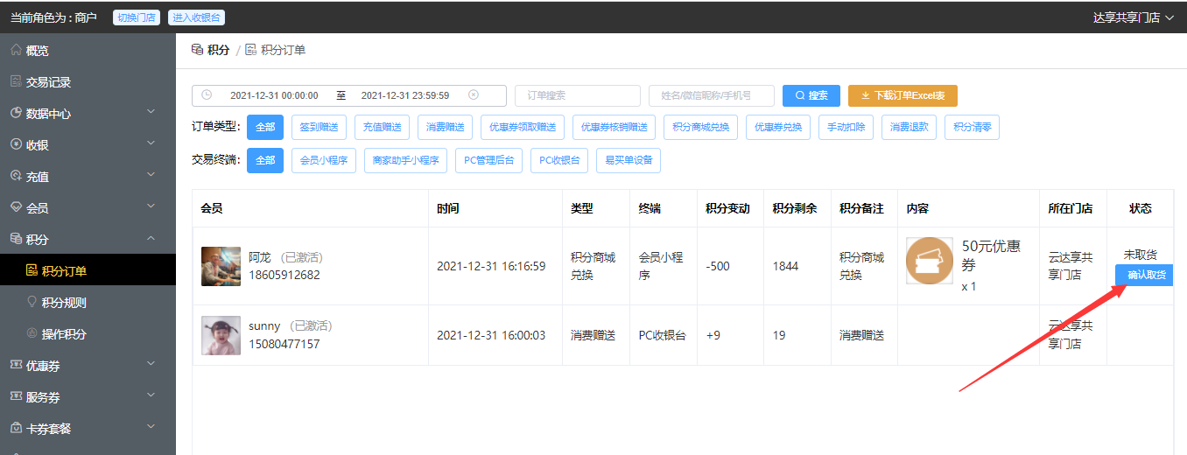This screenshot has height=455, width=1187.
Task: Filter orders by 优惠券领取赠送
Action: [523, 127]
